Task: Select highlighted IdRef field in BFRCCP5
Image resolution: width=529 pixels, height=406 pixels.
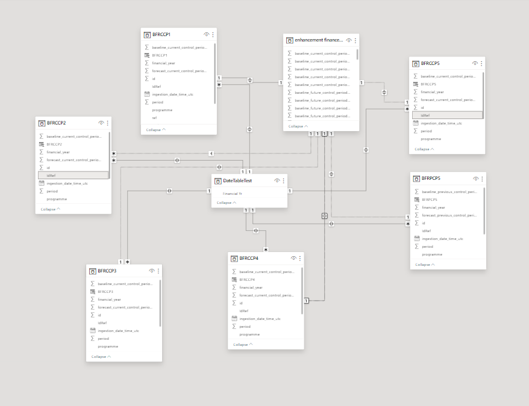Action: pos(447,115)
